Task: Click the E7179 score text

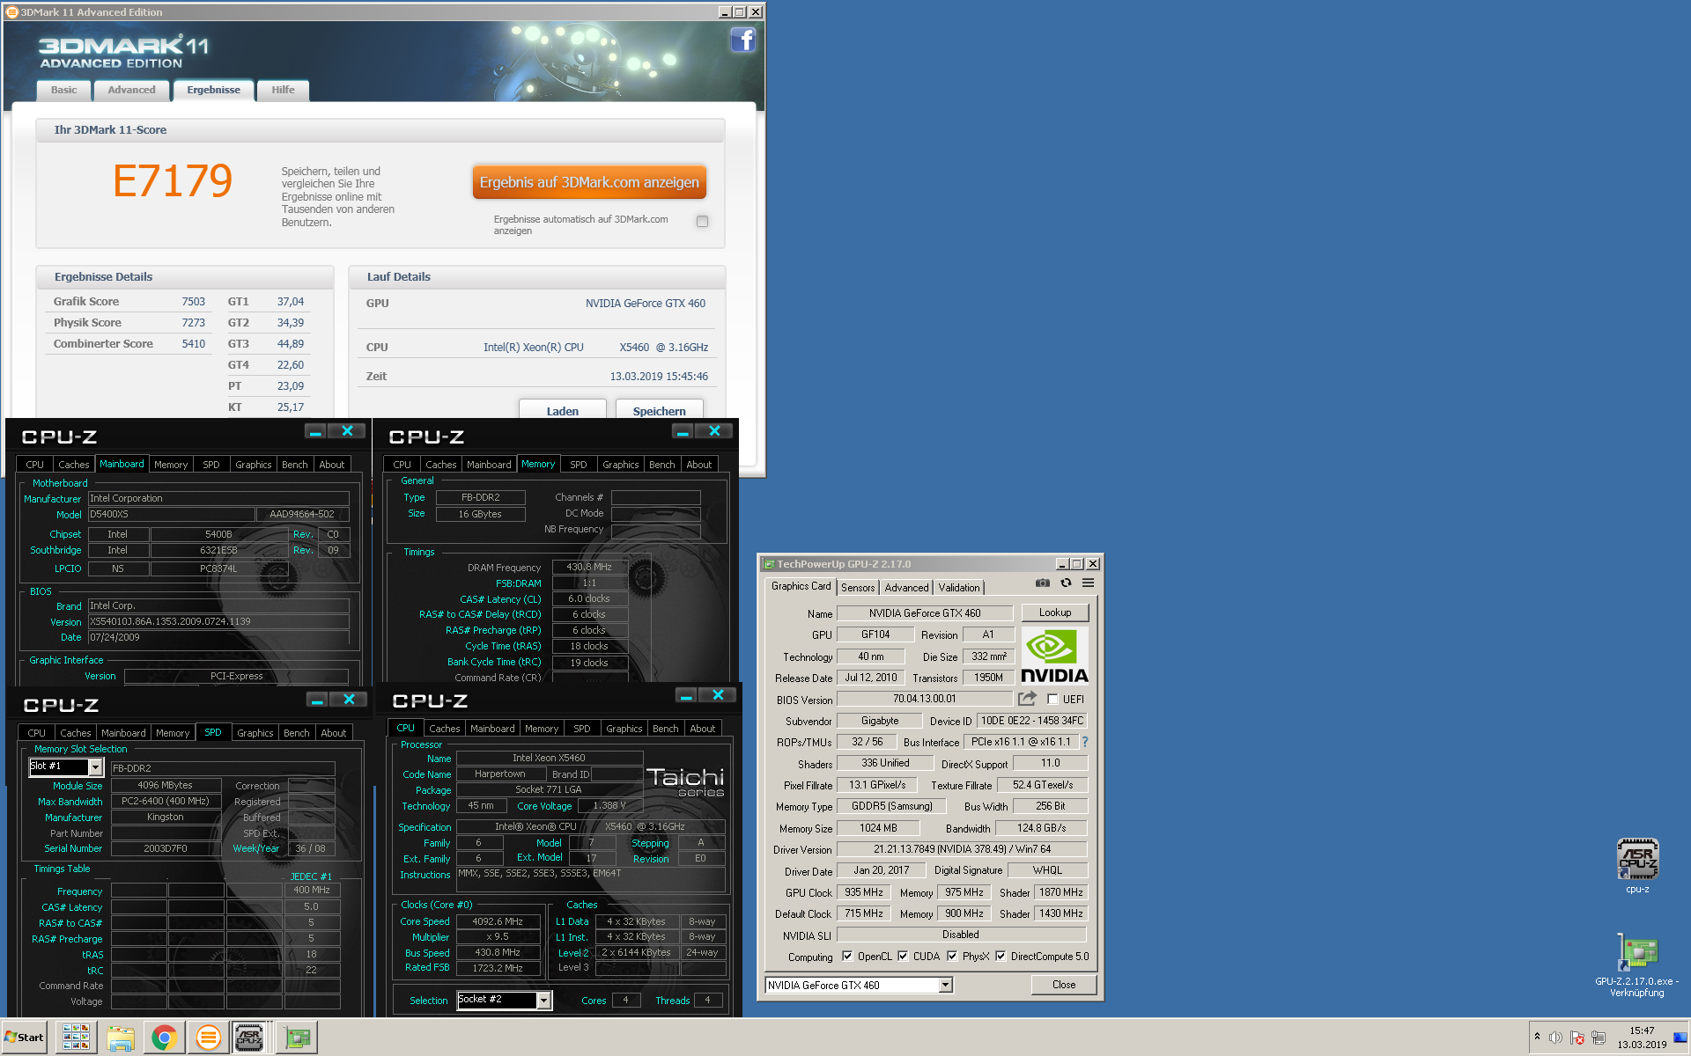Action: (173, 181)
